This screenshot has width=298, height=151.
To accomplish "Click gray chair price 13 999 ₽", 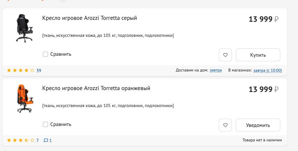I will (263, 20).
